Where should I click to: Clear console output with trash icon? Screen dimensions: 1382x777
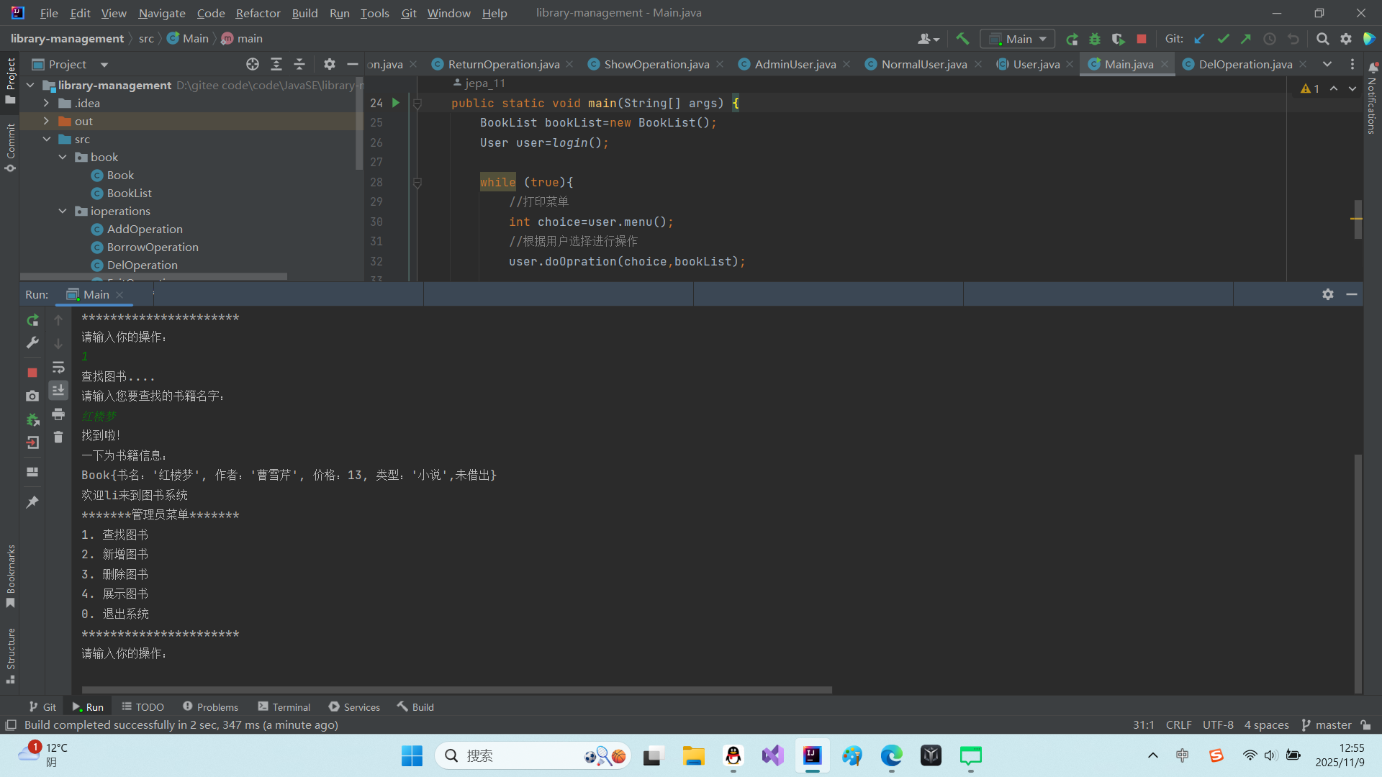[x=58, y=437]
